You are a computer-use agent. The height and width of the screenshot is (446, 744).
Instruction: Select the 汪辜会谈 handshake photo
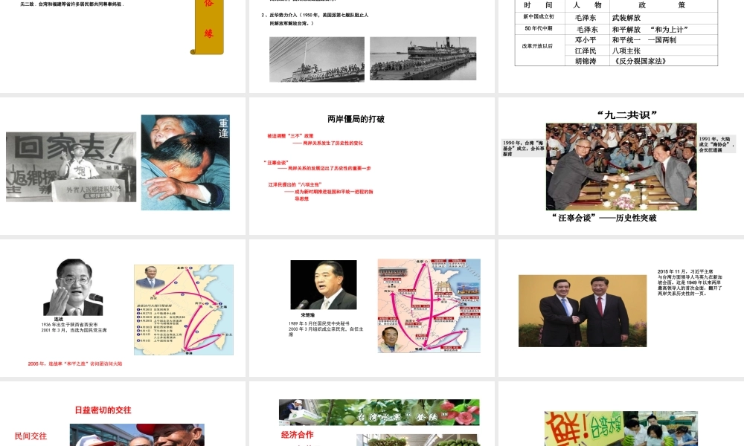pos(621,167)
